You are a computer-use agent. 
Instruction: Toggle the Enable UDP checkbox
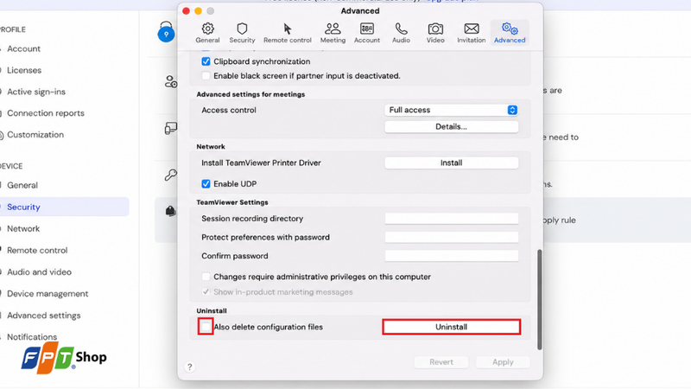click(206, 184)
